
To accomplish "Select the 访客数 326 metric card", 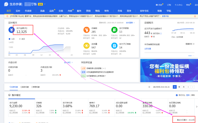I will pos(48,108).
